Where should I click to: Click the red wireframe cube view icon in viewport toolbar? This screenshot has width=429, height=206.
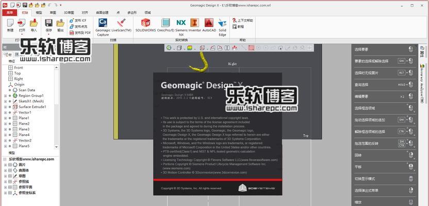(202, 48)
